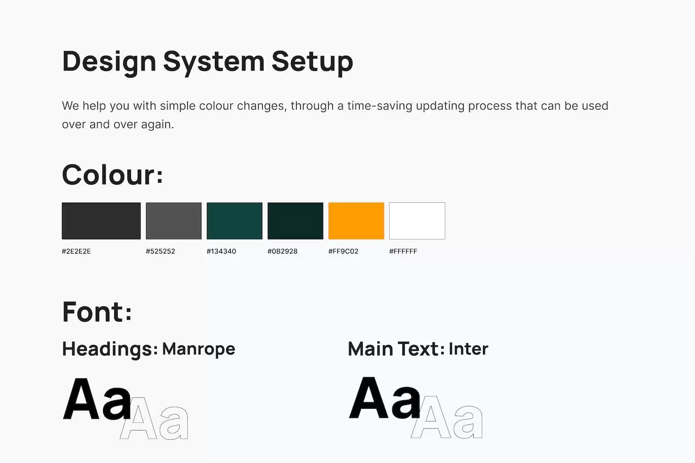Pick the #134340 teal green swatch

coord(234,221)
